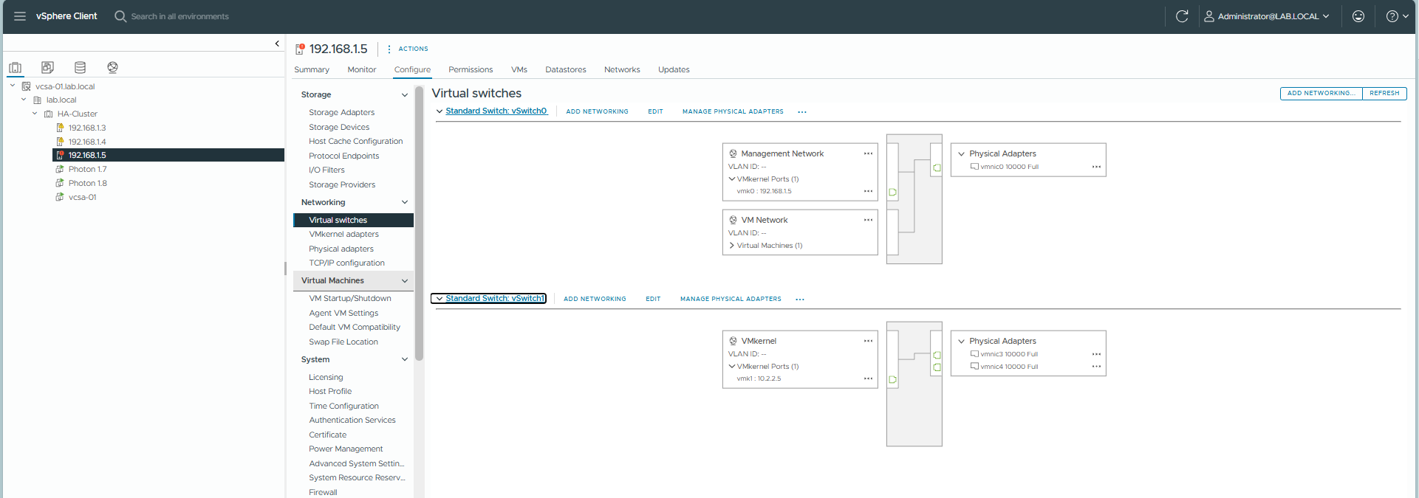Open more options ellipsis for vSwitch0
This screenshot has width=1419, height=498.
point(802,112)
